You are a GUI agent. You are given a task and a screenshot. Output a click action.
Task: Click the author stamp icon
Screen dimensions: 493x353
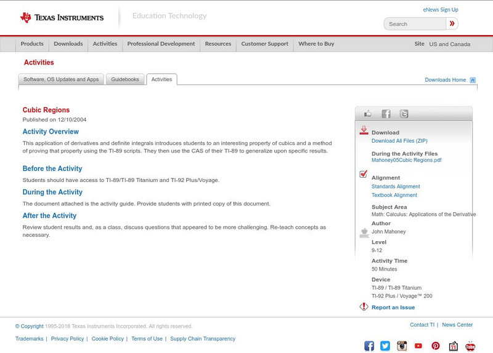click(364, 233)
